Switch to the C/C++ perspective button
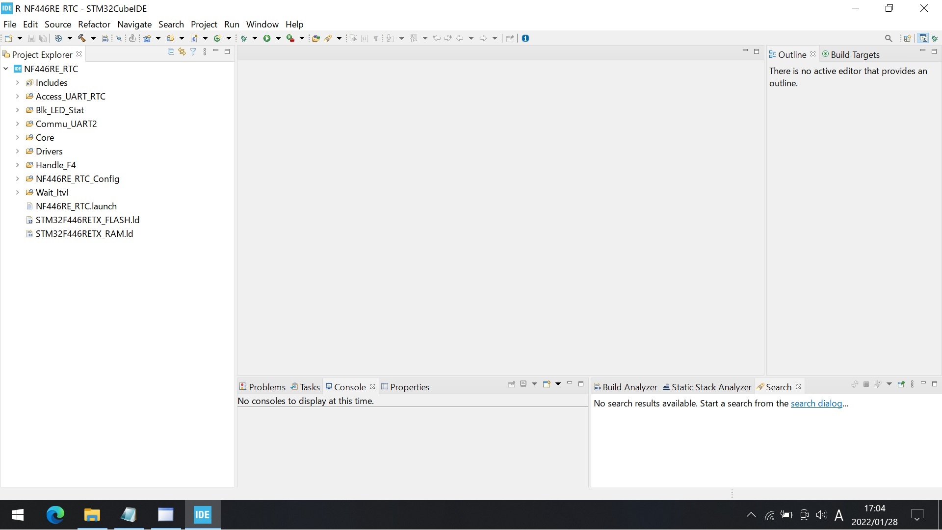 point(923,38)
